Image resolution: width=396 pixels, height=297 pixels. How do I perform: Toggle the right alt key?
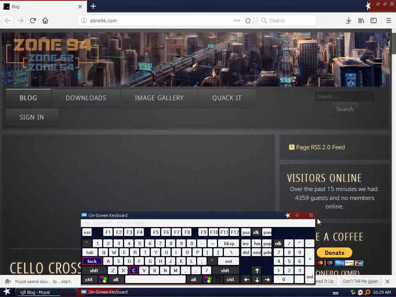[x=194, y=280]
